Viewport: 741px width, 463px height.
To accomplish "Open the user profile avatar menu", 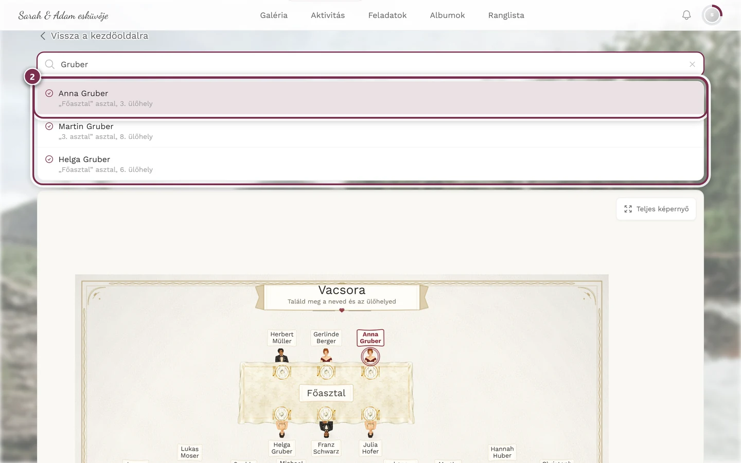I will click(x=712, y=15).
